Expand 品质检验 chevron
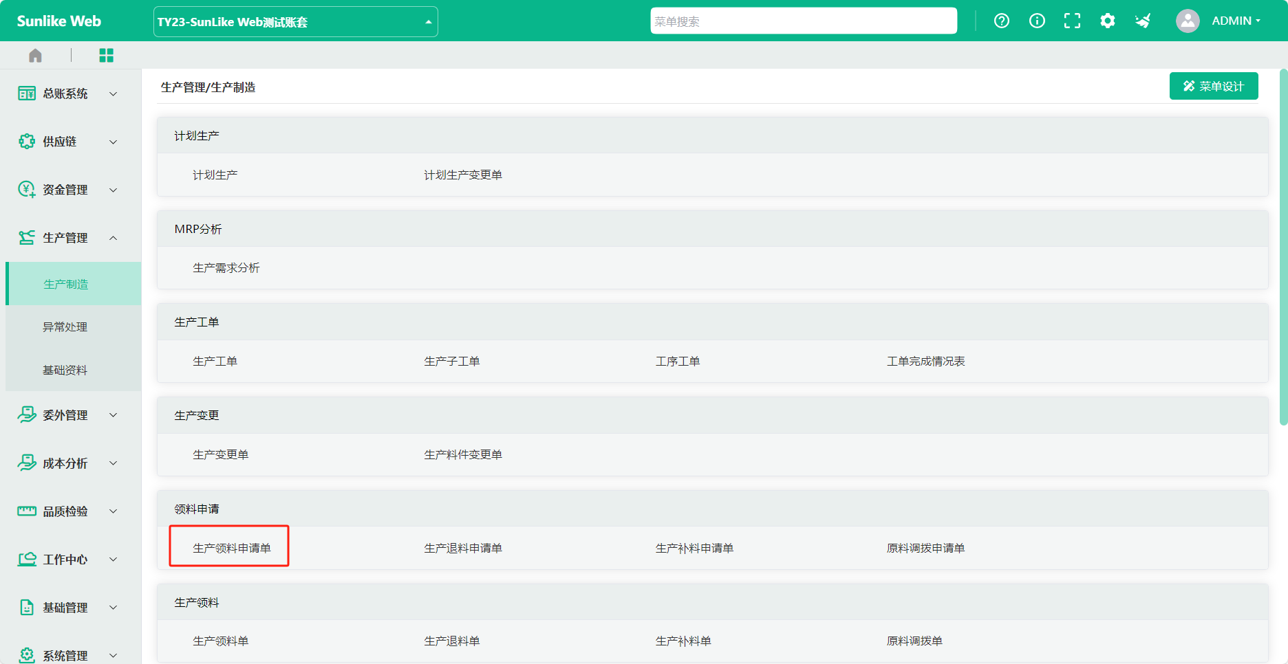The height and width of the screenshot is (664, 1288). (x=114, y=511)
